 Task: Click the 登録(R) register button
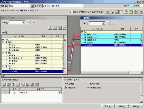pos(108,106)
